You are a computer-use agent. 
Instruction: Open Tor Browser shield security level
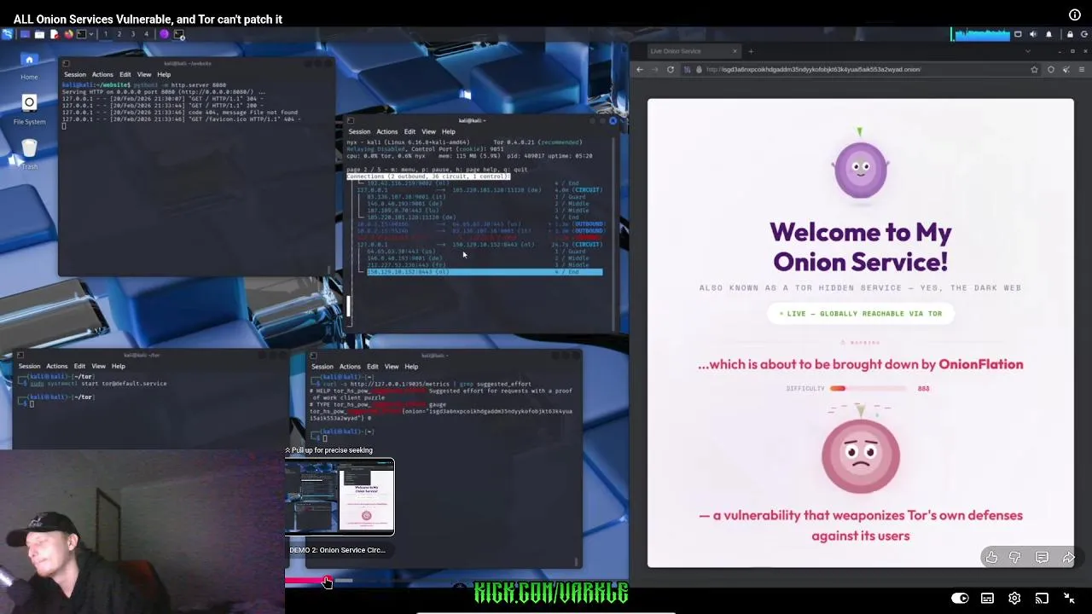(1051, 69)
